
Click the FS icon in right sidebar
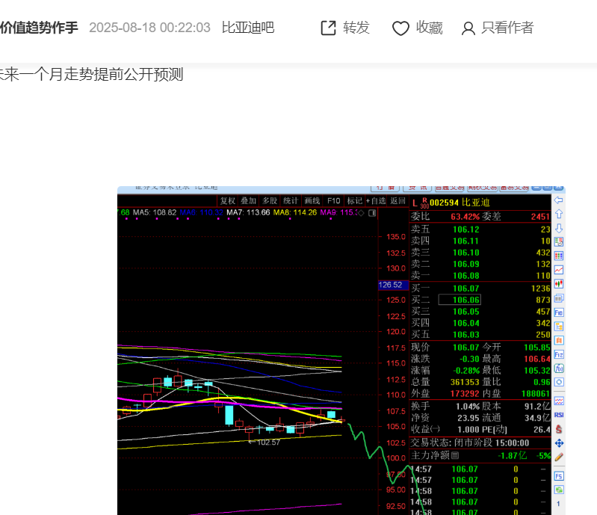559,476
